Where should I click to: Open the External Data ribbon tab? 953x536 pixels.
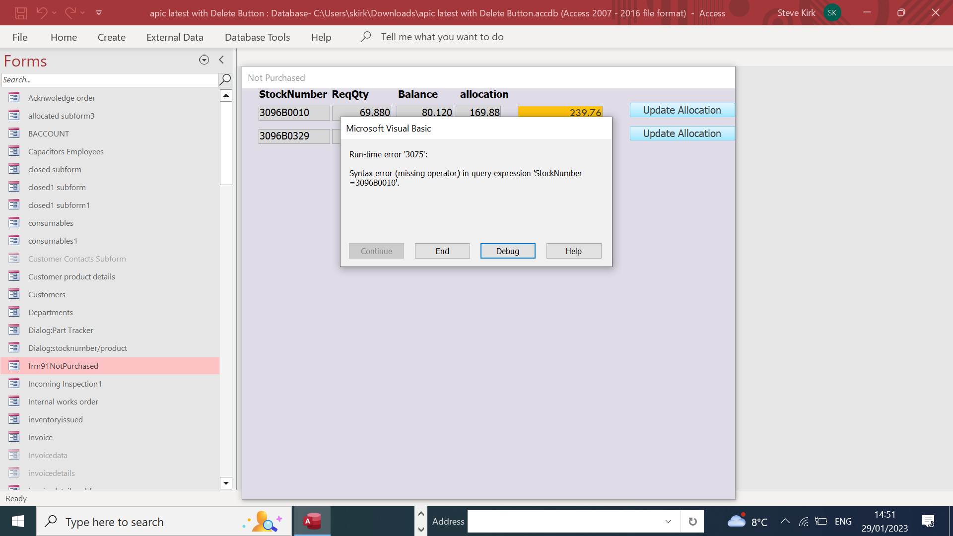(x=175, y=37)
